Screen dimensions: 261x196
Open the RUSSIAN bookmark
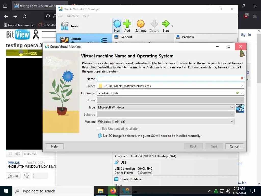coord(47,25)
